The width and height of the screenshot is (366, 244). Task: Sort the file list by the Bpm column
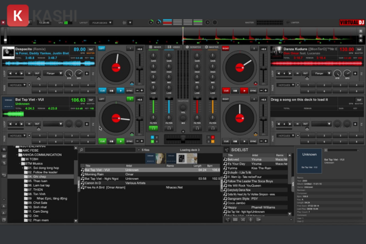point(210,166)
